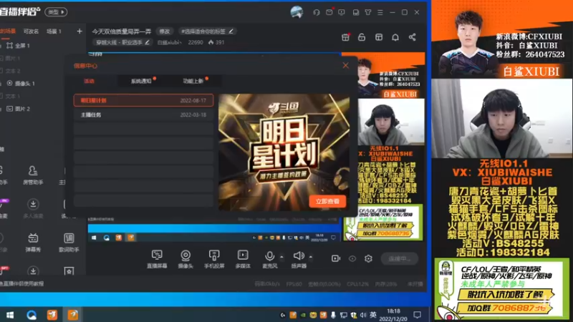The image size is (573, 322).
Task: Toggle the lock icon in toolbar
Action: [x=362, y=37]
